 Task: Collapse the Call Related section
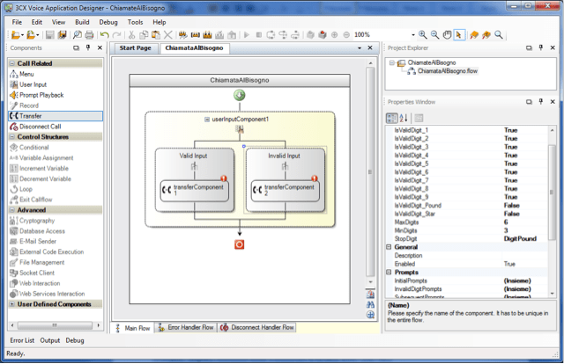tap(11, 63)
